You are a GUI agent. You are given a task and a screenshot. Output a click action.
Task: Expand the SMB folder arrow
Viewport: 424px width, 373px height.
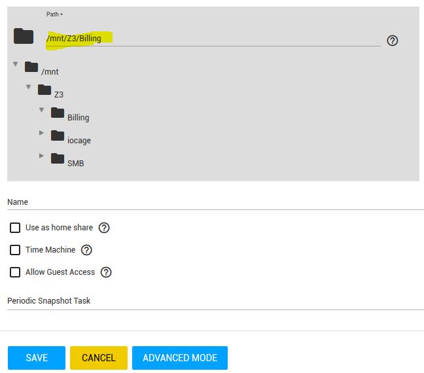tap(42, 156)
